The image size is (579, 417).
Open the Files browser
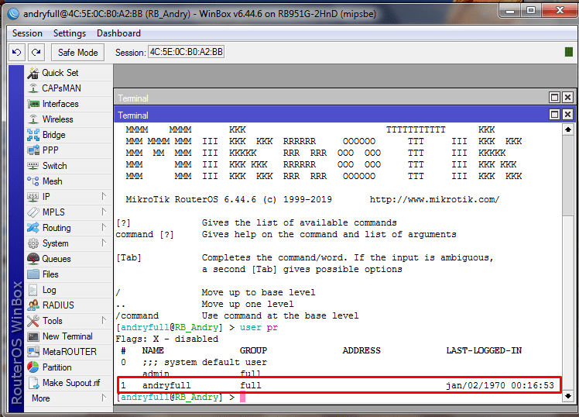pyautogui.click(x=50, y=274)
